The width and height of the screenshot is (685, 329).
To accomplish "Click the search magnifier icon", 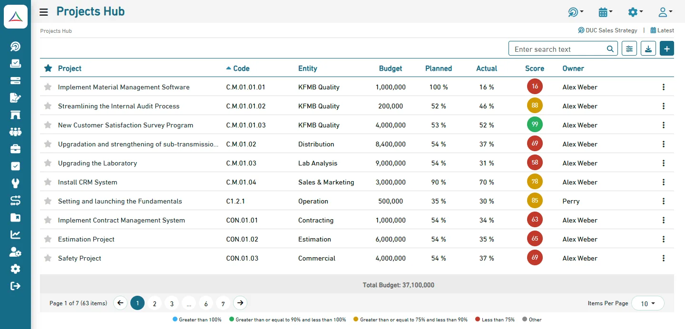I will point(610,49).
